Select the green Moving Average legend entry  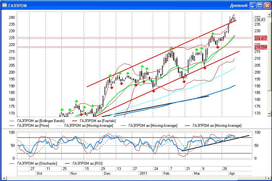pos(149,126)
